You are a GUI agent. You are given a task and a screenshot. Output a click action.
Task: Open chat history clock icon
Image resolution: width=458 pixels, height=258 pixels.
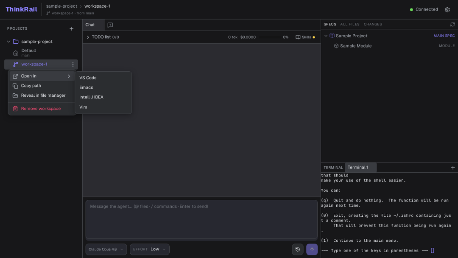click(298, 249)
